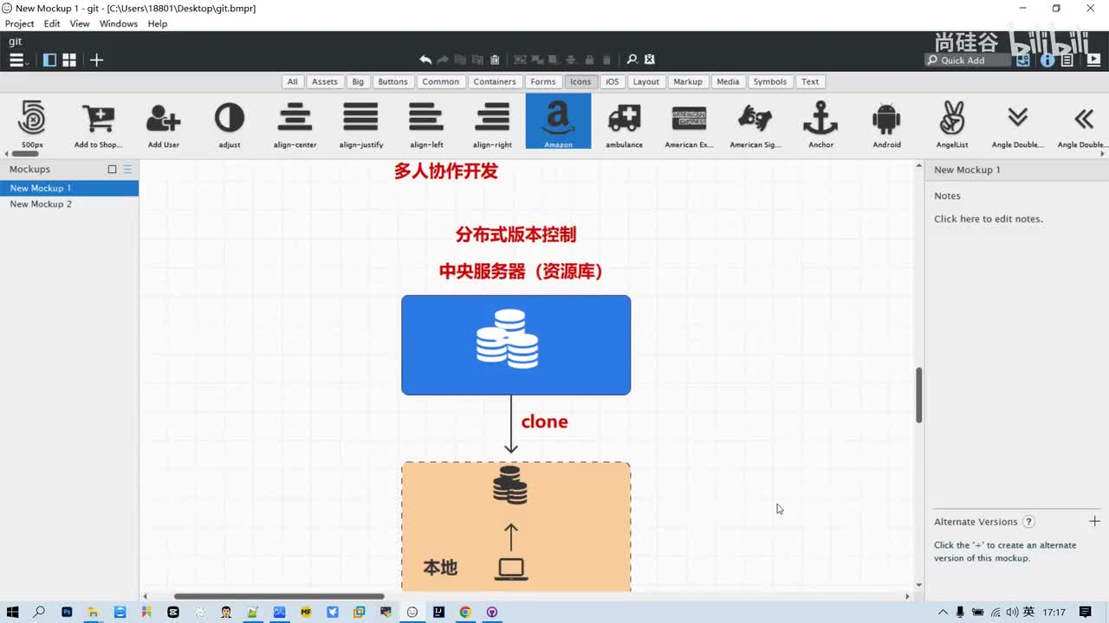Screen dimensions: 1109x623
Task: Pick the Anchor icon
Action: pyautogui.click(x=821, y=123)
